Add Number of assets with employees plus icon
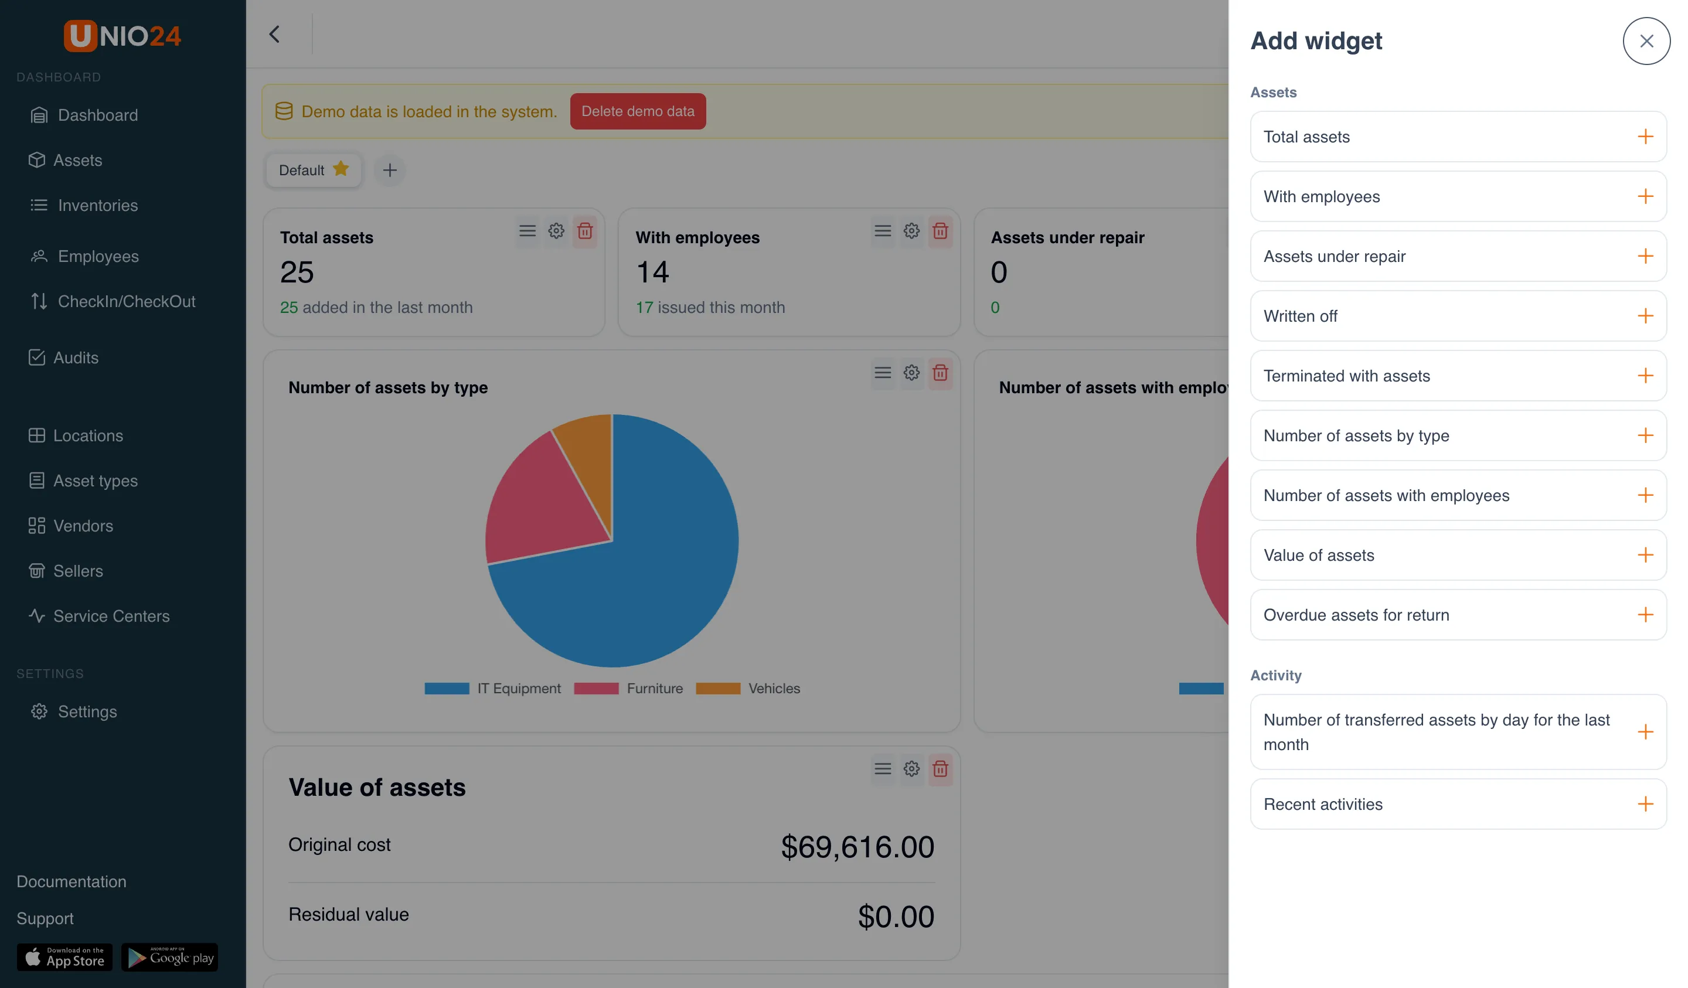This screenshot has width=1688, height=988. click(1645, 495)
